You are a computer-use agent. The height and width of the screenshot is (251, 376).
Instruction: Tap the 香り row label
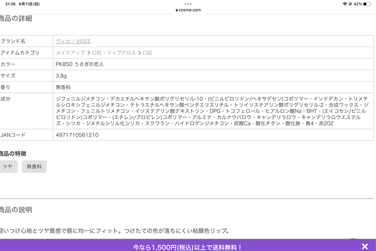[5, 87]
